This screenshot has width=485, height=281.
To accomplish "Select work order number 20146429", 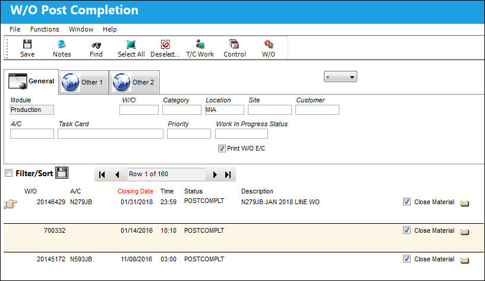I will point(51,202).
